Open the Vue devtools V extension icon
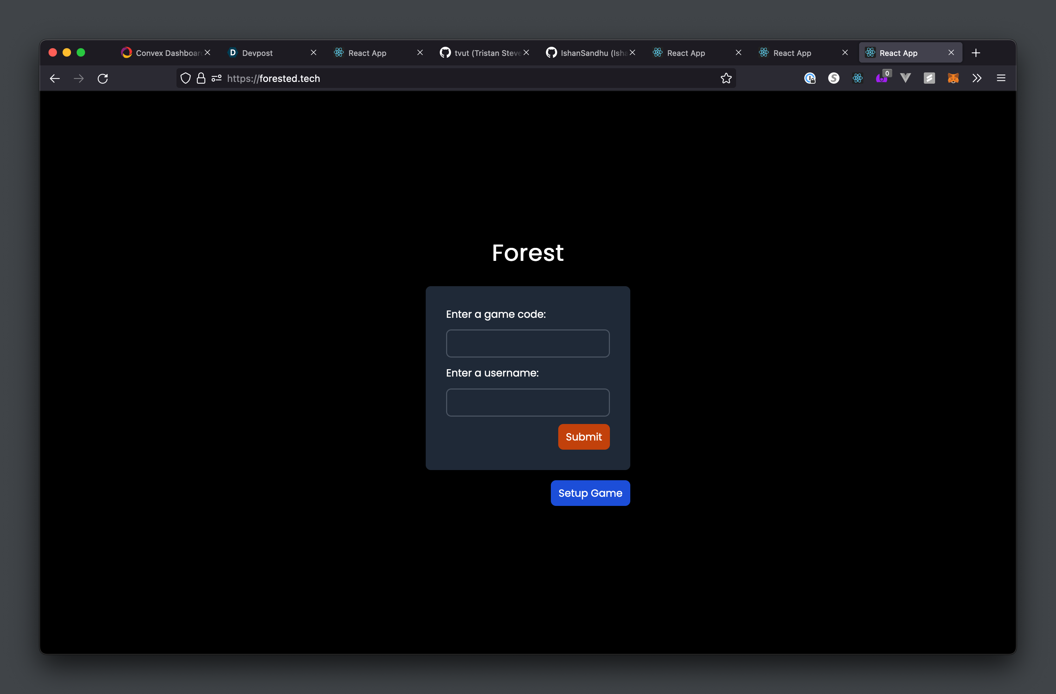Image resolution: width=1056 pixels, height=694 pixels. [x=905, y=78]
